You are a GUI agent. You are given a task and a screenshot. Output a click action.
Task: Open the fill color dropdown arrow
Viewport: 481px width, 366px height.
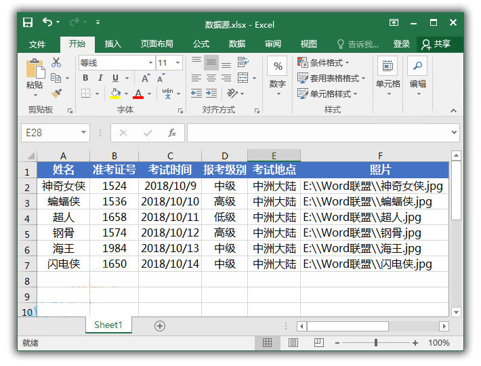pos(126,94)
